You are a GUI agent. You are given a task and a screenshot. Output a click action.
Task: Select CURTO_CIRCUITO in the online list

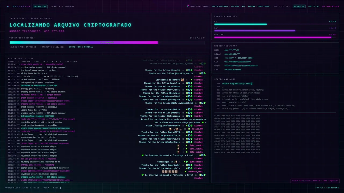(220, 6)
